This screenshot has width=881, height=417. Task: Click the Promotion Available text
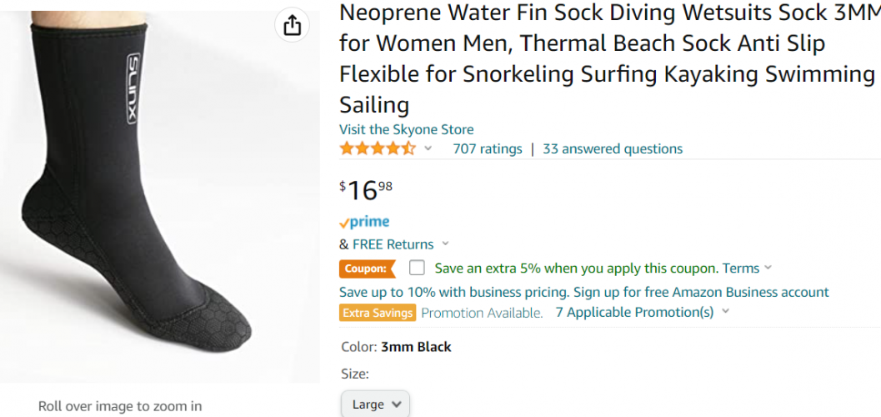pyautogui.click(x=482, y=313)
